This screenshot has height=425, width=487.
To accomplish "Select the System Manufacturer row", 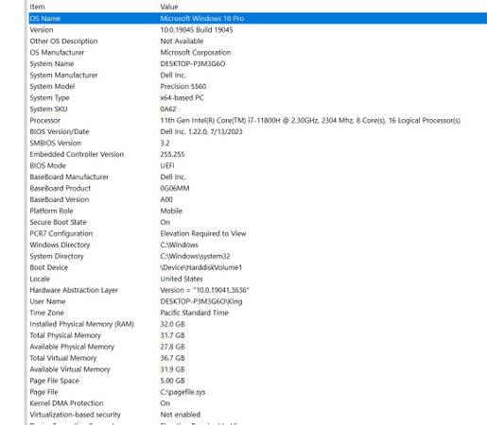I will [x=257, y=76].
